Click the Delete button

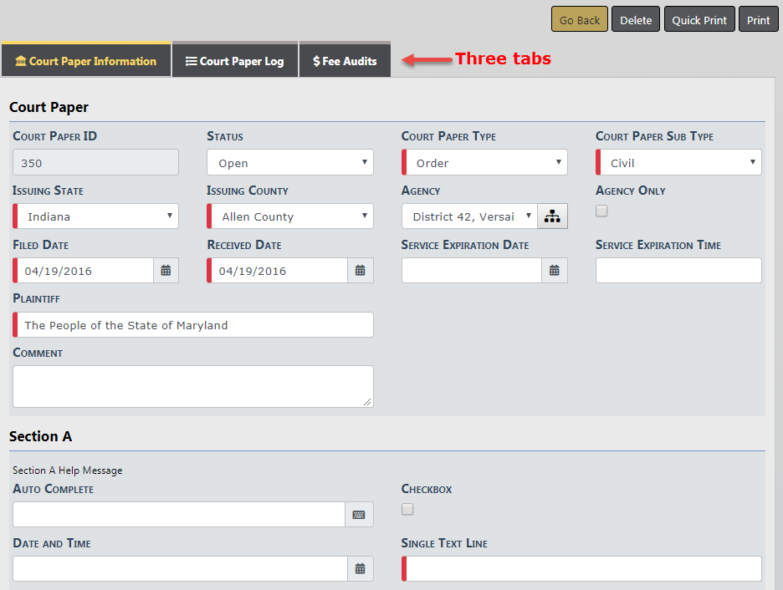pos(636,20)
